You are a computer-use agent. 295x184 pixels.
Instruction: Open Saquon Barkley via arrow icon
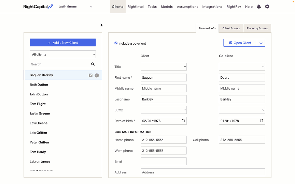click(90, 75)
